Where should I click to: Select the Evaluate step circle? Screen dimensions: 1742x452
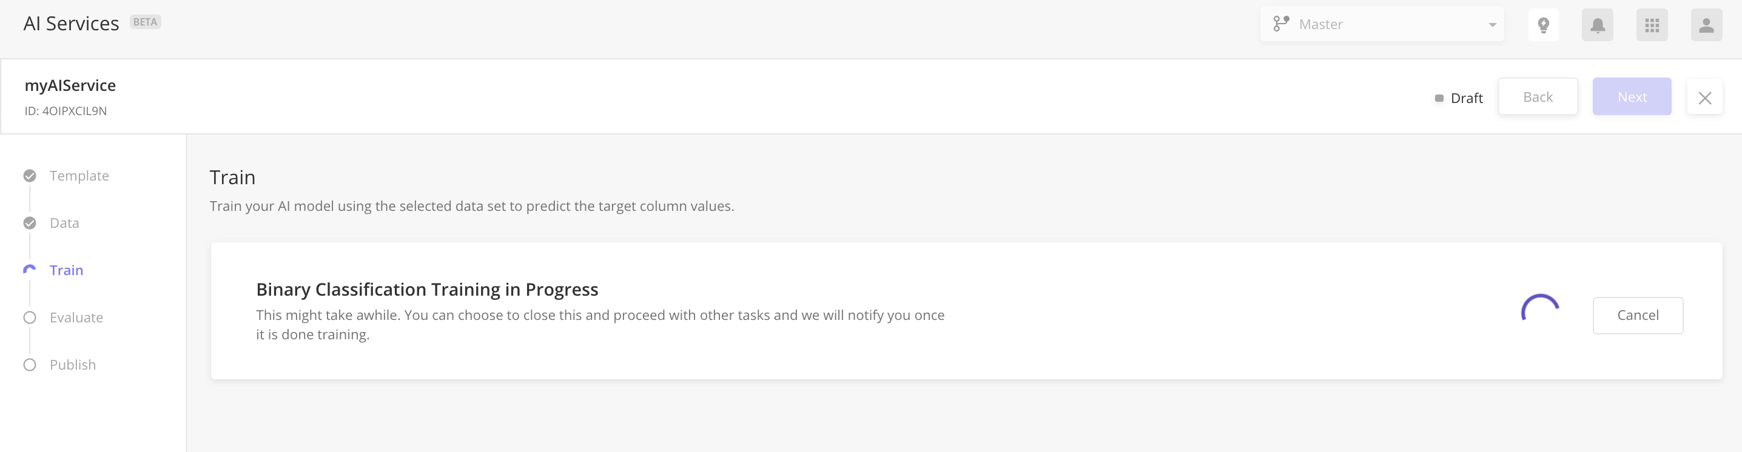[x=30, y=317]
